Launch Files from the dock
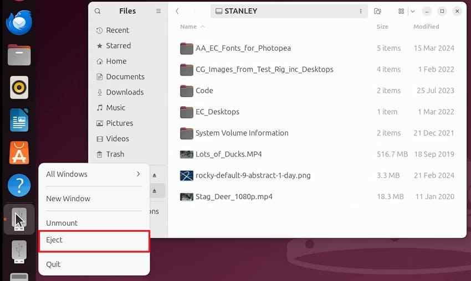 point(19,55)
